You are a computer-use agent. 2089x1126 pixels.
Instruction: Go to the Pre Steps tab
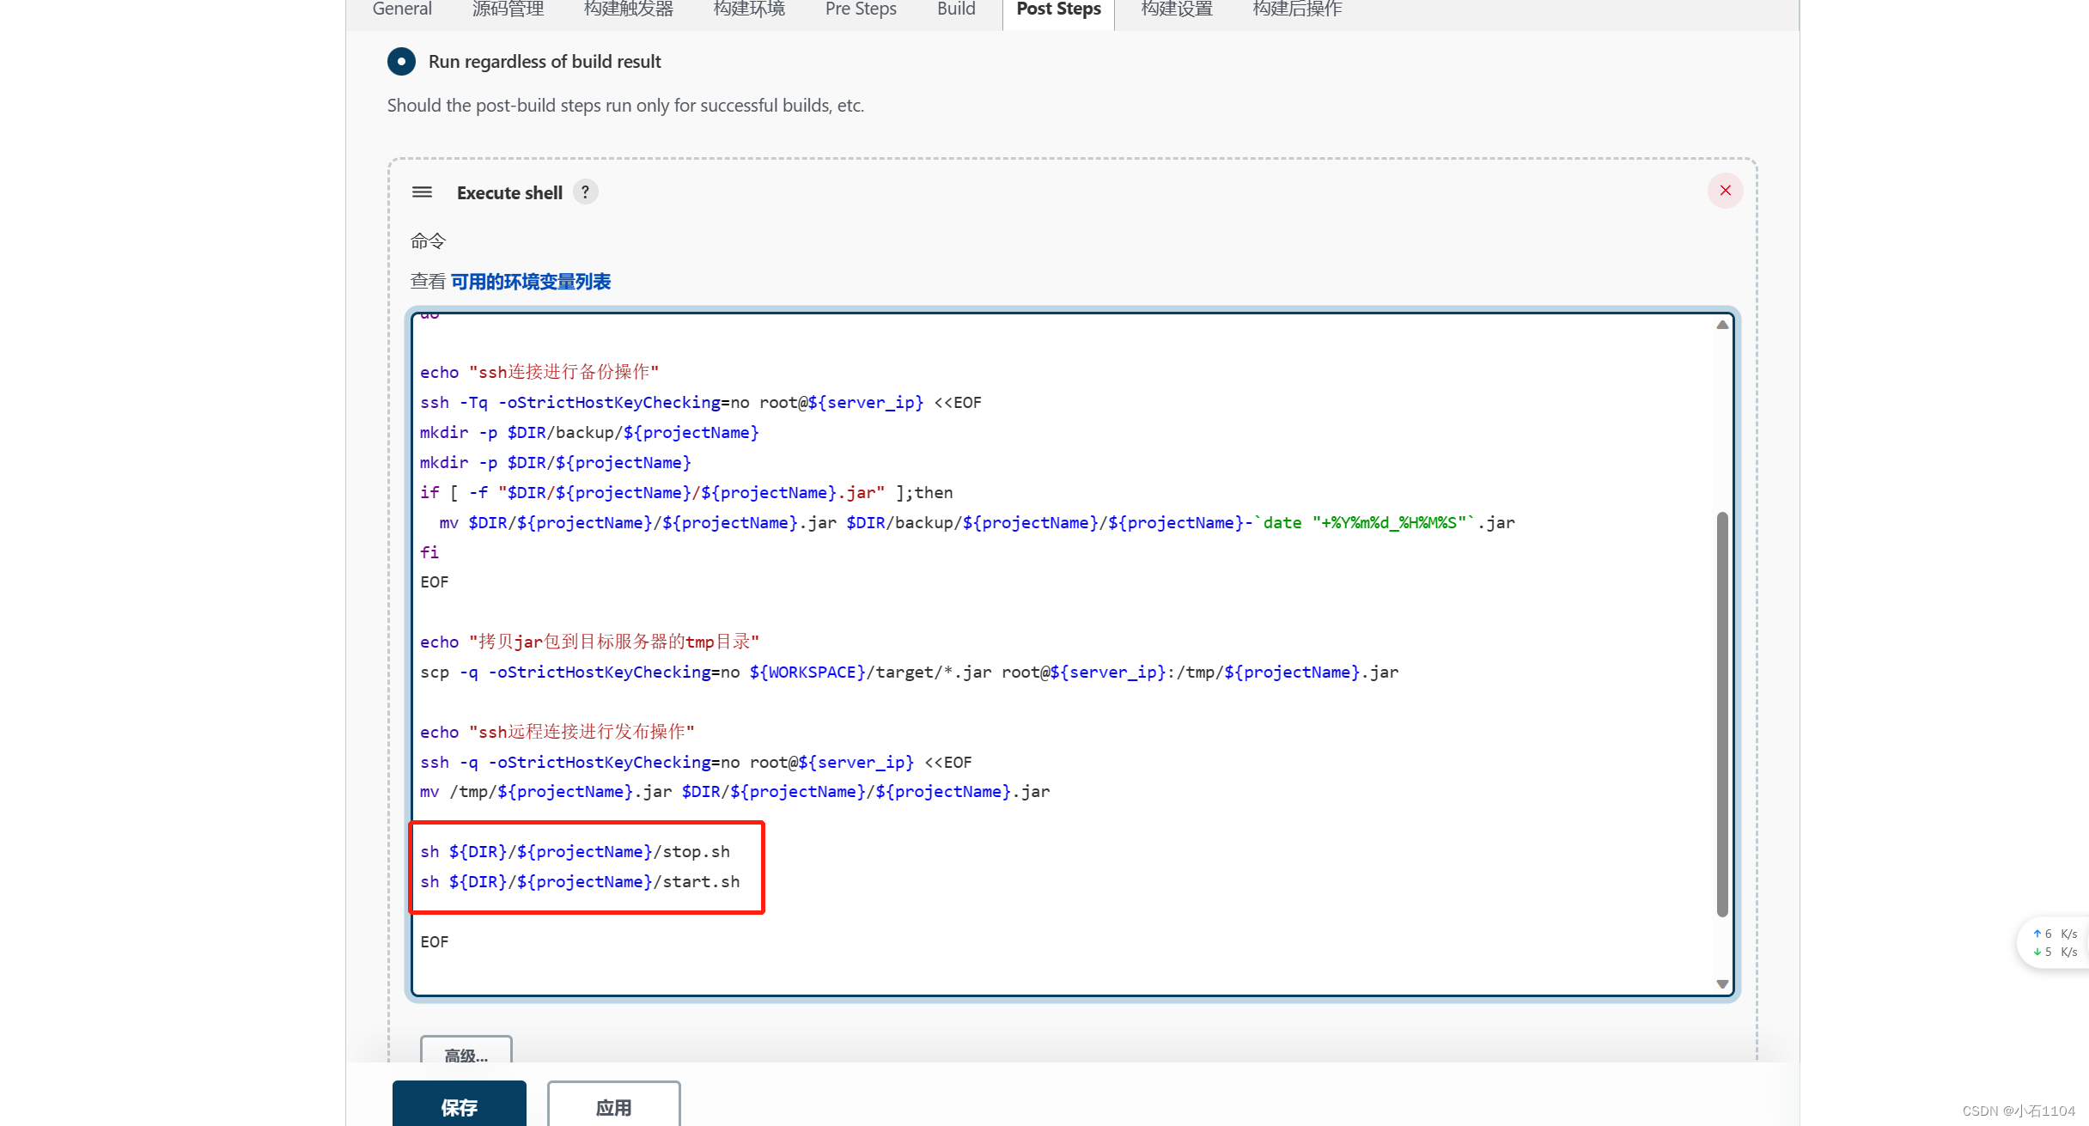point(861,9)
